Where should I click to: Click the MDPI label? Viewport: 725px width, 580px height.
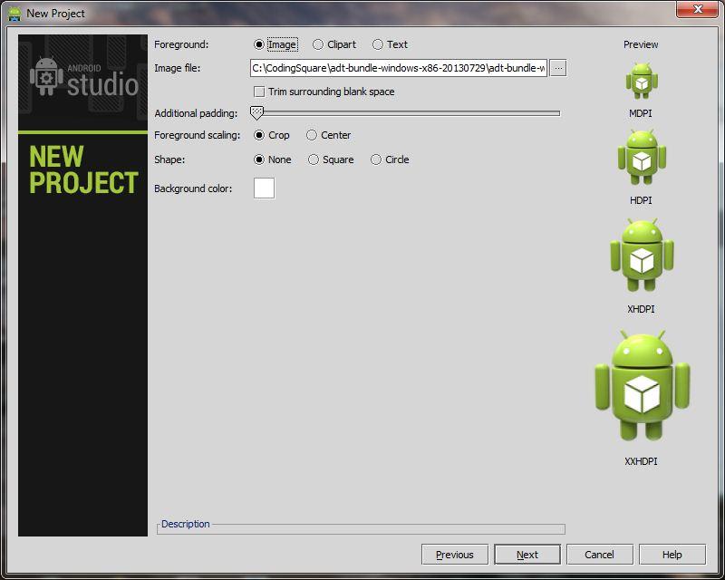pyautogui.click(x=641, y=113)
